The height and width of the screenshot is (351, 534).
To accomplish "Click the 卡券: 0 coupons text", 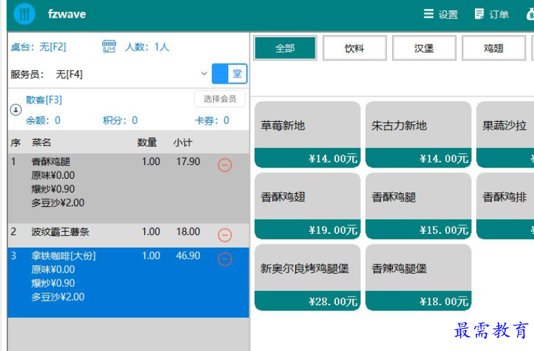I will (x=211, y=120).
